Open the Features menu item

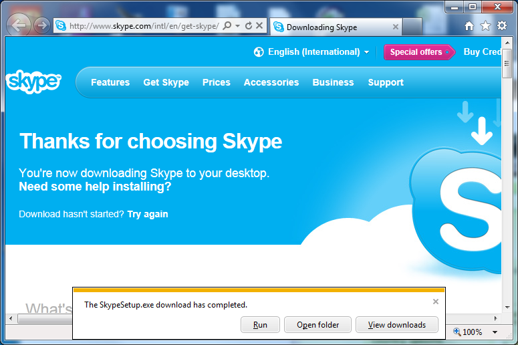coord(110,82)
